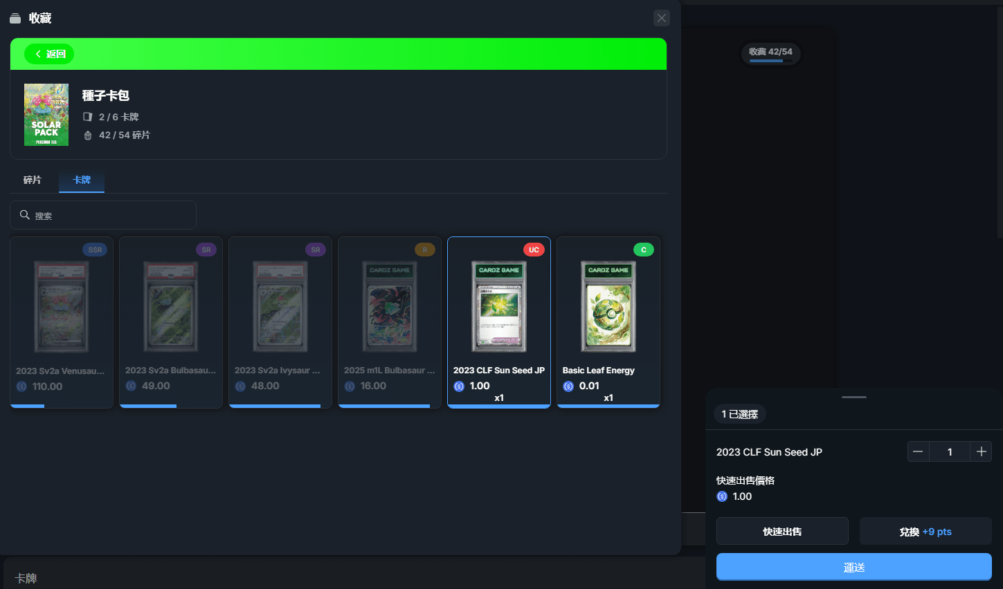
Task: Click the 48.00 price on Ivysaur card
Action: 265,386
